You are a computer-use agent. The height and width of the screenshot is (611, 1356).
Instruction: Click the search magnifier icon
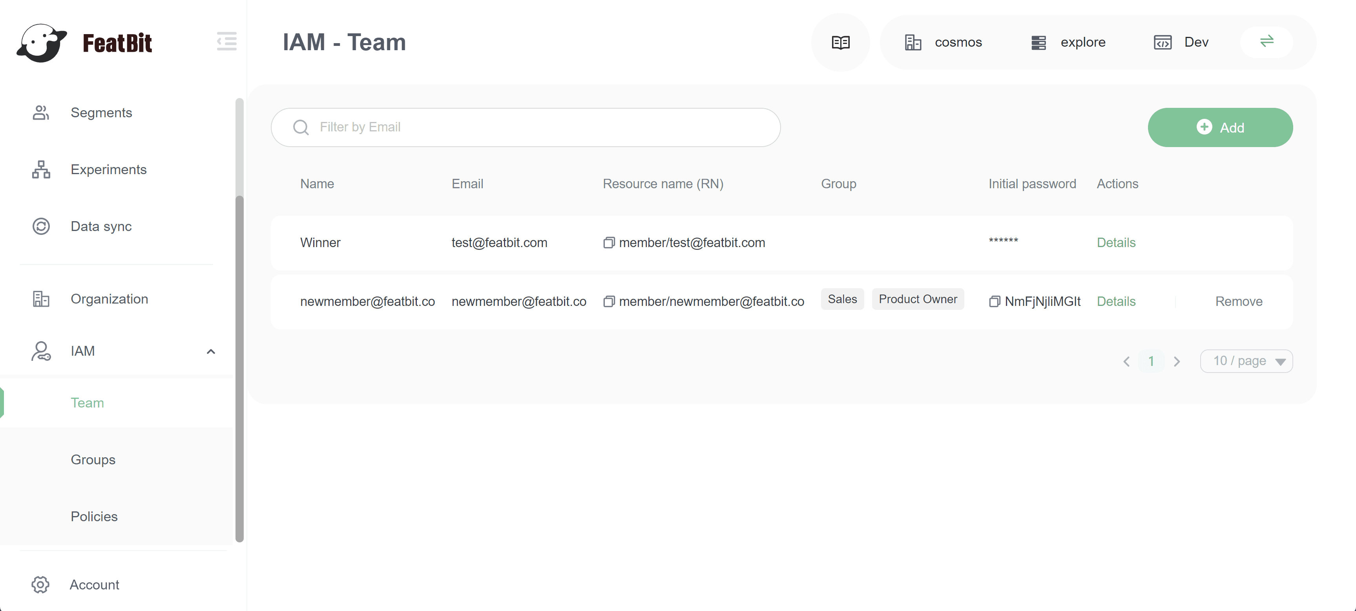pyautogui.click(x=301, y=127)
